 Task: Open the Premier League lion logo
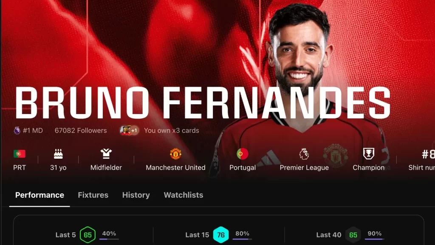point(304,154)
